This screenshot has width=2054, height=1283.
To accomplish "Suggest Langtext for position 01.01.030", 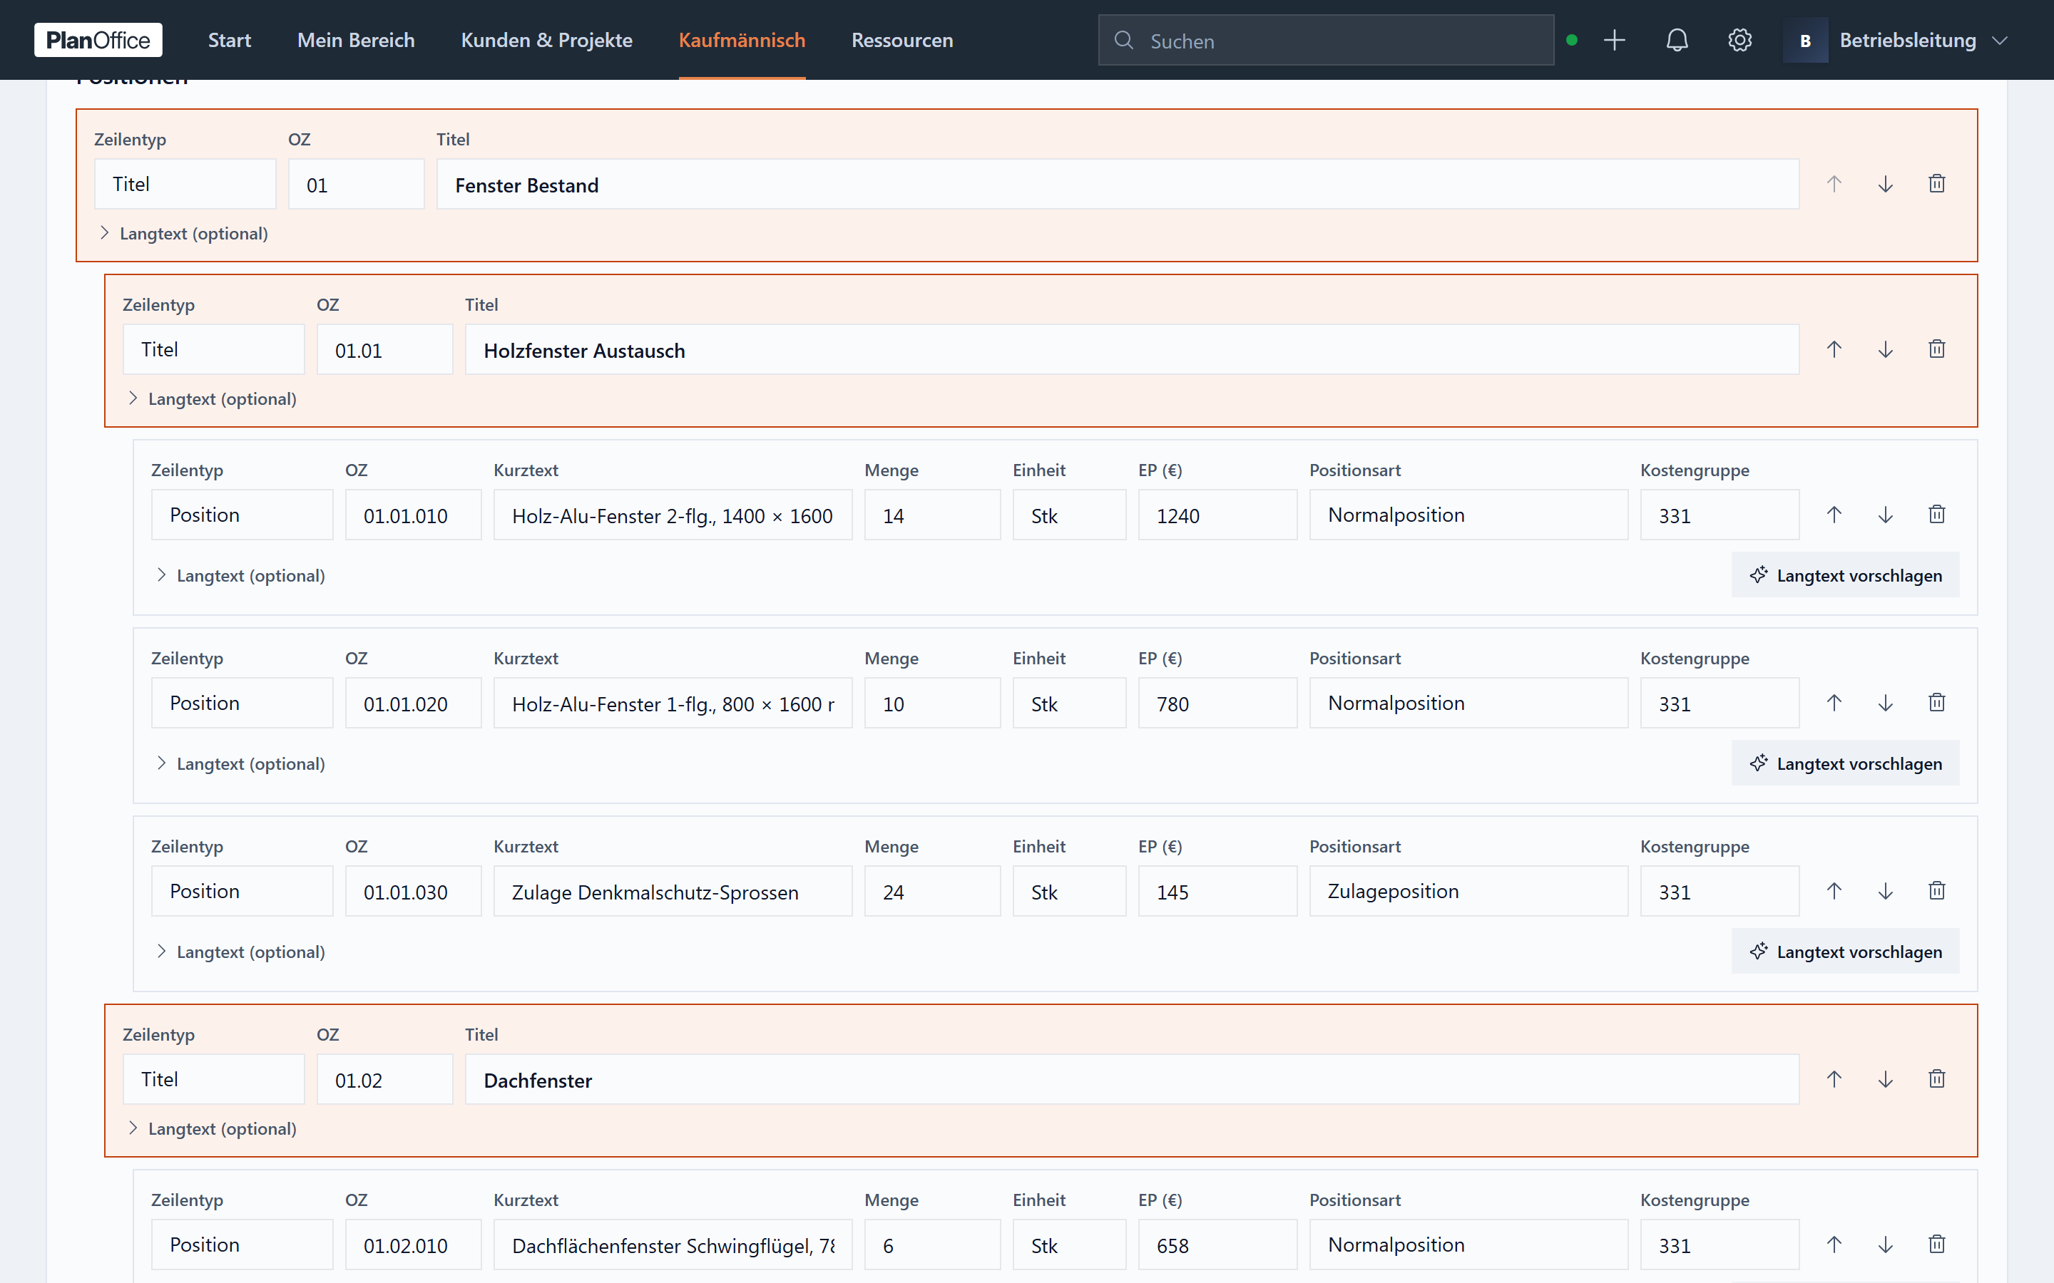I will (x=1845, y=952).
